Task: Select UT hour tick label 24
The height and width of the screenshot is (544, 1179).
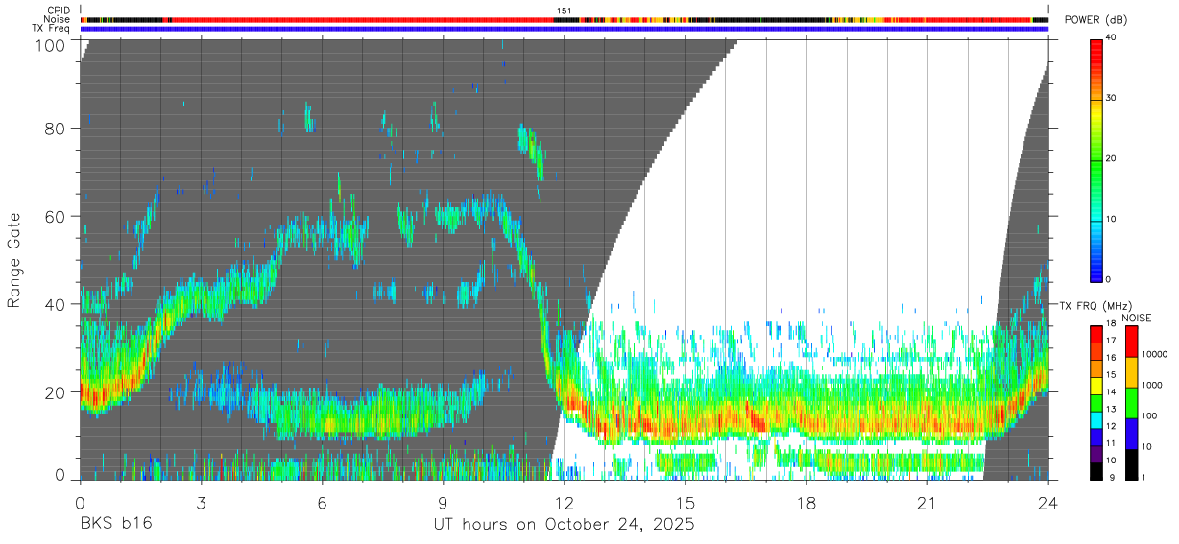Action: tap(1048, 503)
